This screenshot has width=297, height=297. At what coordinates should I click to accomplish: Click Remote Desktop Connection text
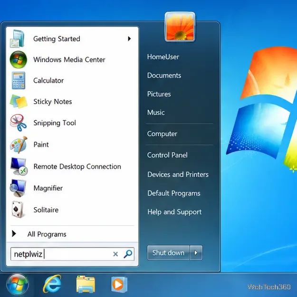(77, 167)
